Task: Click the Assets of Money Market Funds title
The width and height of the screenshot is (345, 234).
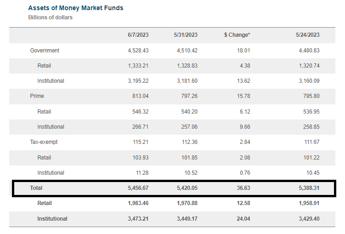Action: coord(75,8)
